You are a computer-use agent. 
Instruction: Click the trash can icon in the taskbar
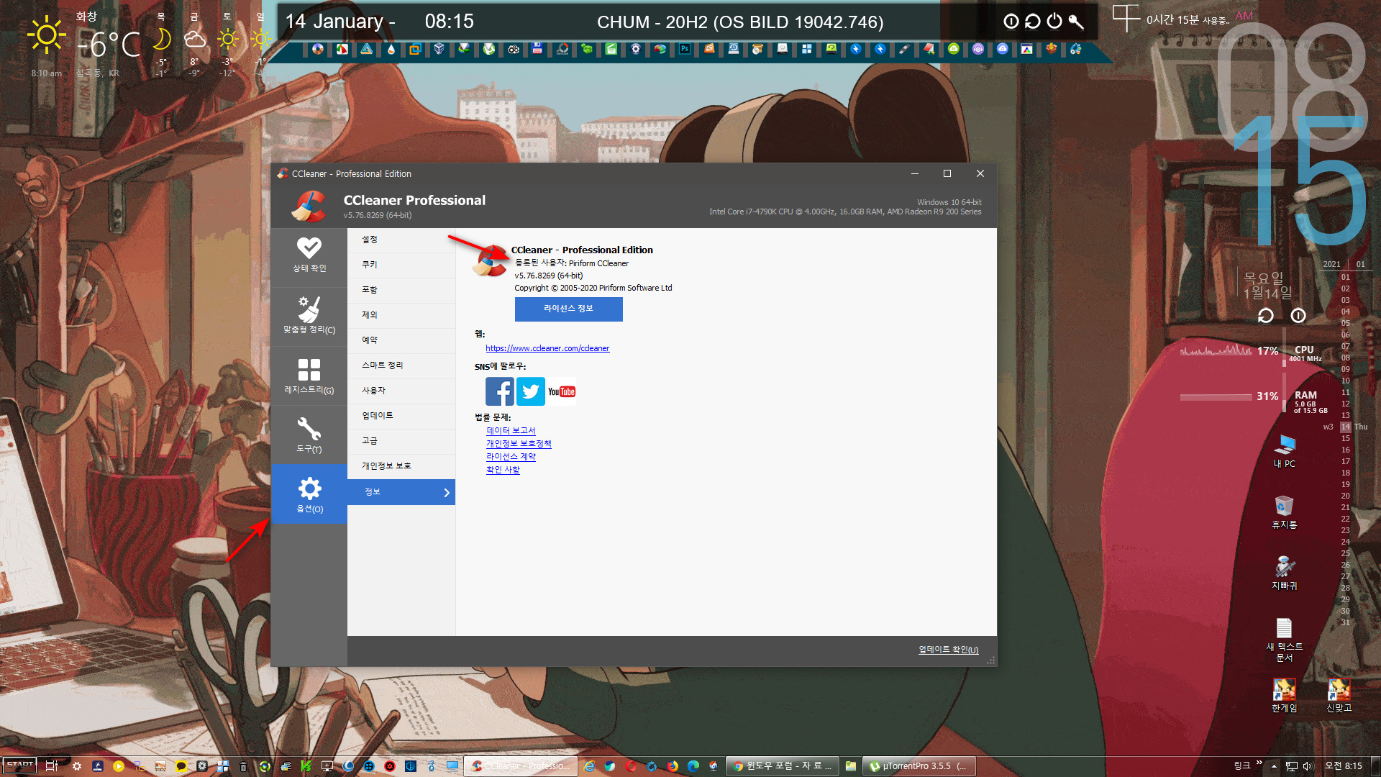click(x=243, y=766)
